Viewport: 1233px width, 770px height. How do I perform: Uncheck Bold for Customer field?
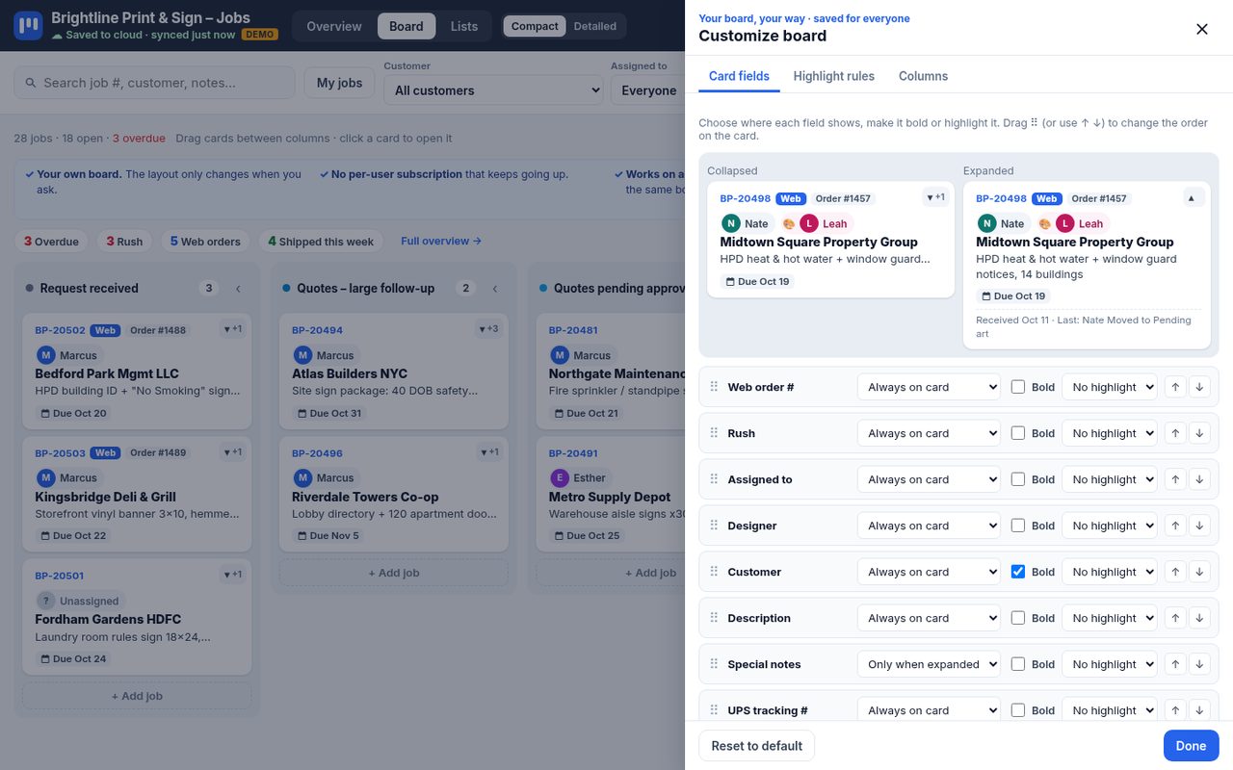(1018, 572)
